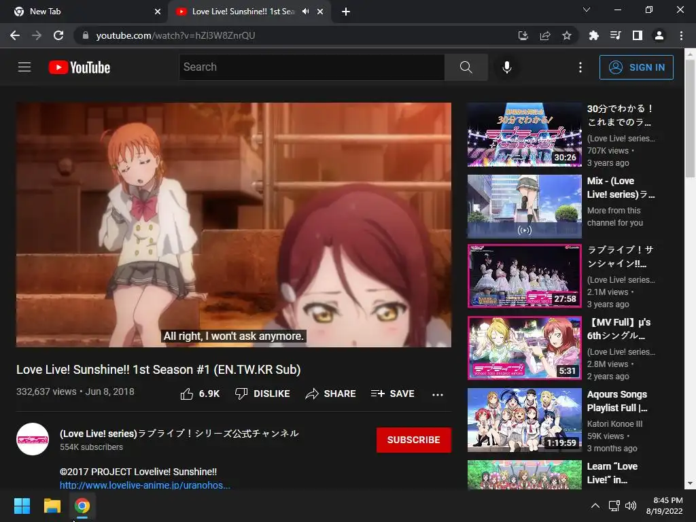Screen dimensions: 696x522
Task: Click the 'Aqours Songs Playlist Full' title
Action: [x=617, y=401]
